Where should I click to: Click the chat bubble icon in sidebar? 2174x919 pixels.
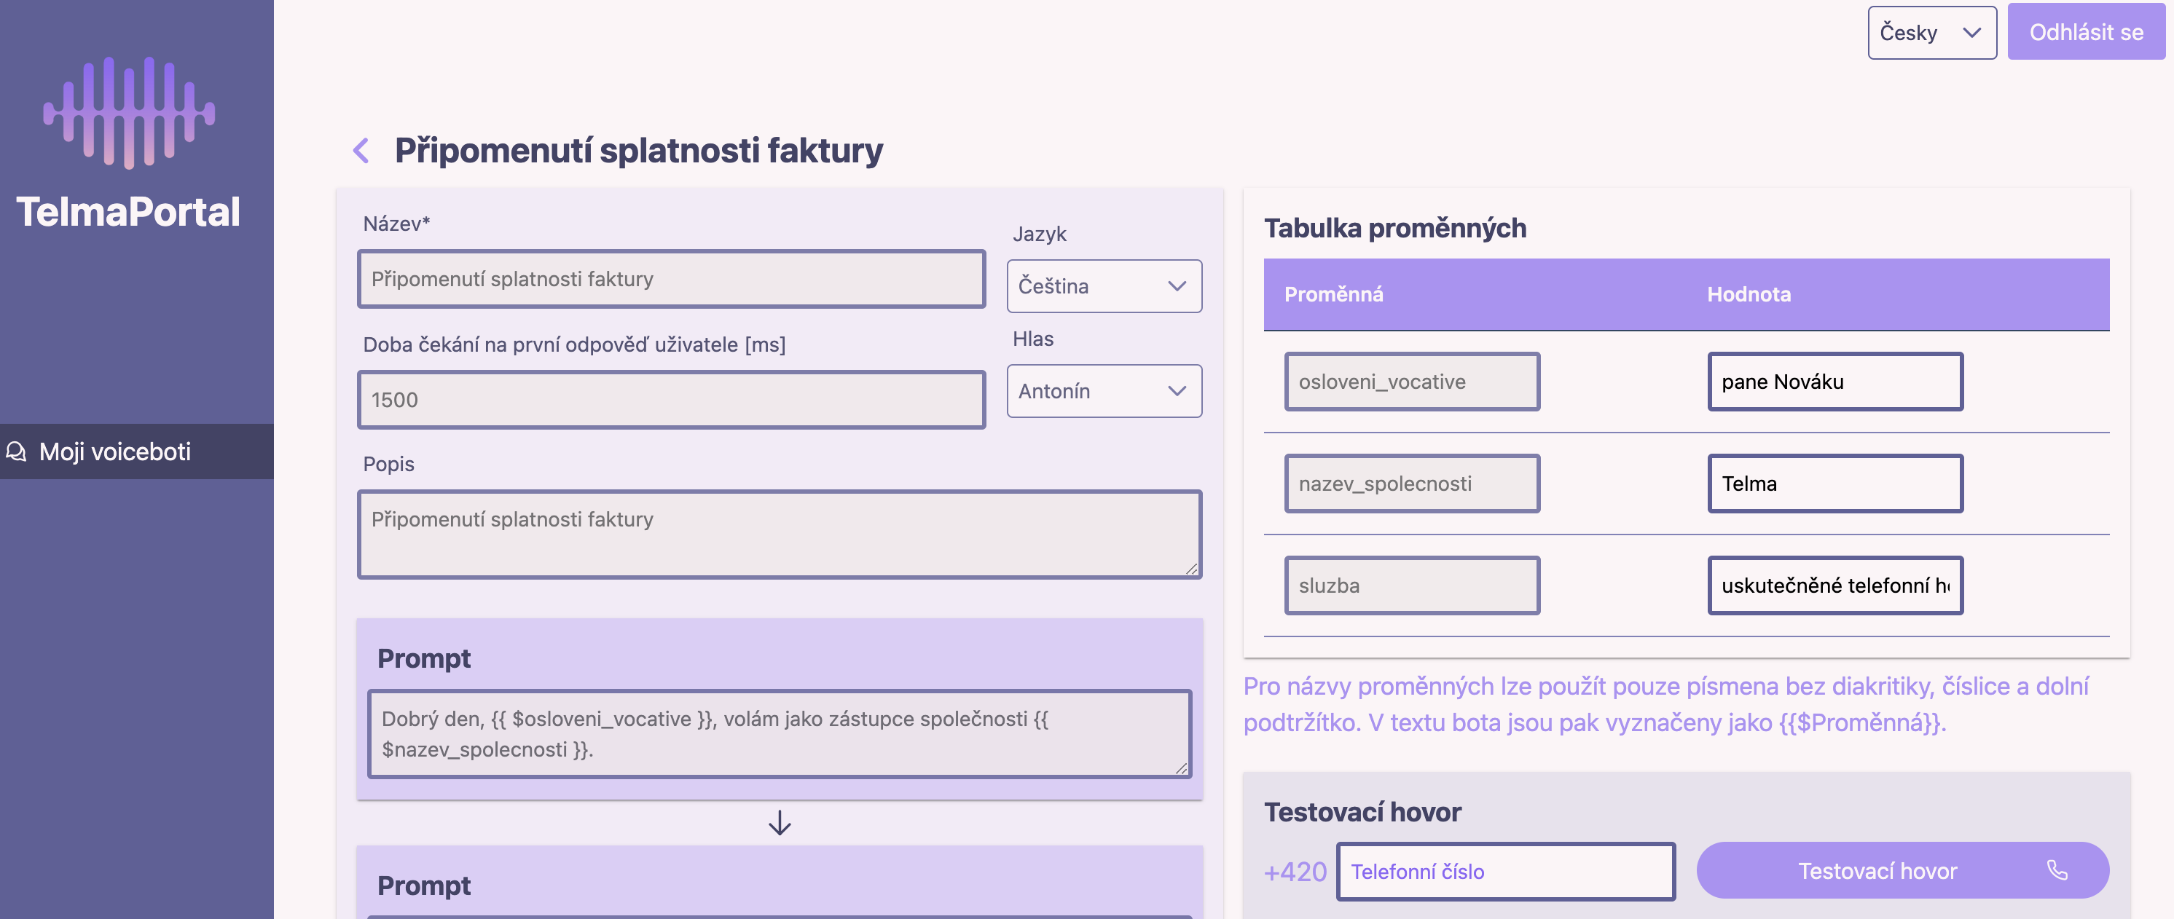[x=17, y=451]
